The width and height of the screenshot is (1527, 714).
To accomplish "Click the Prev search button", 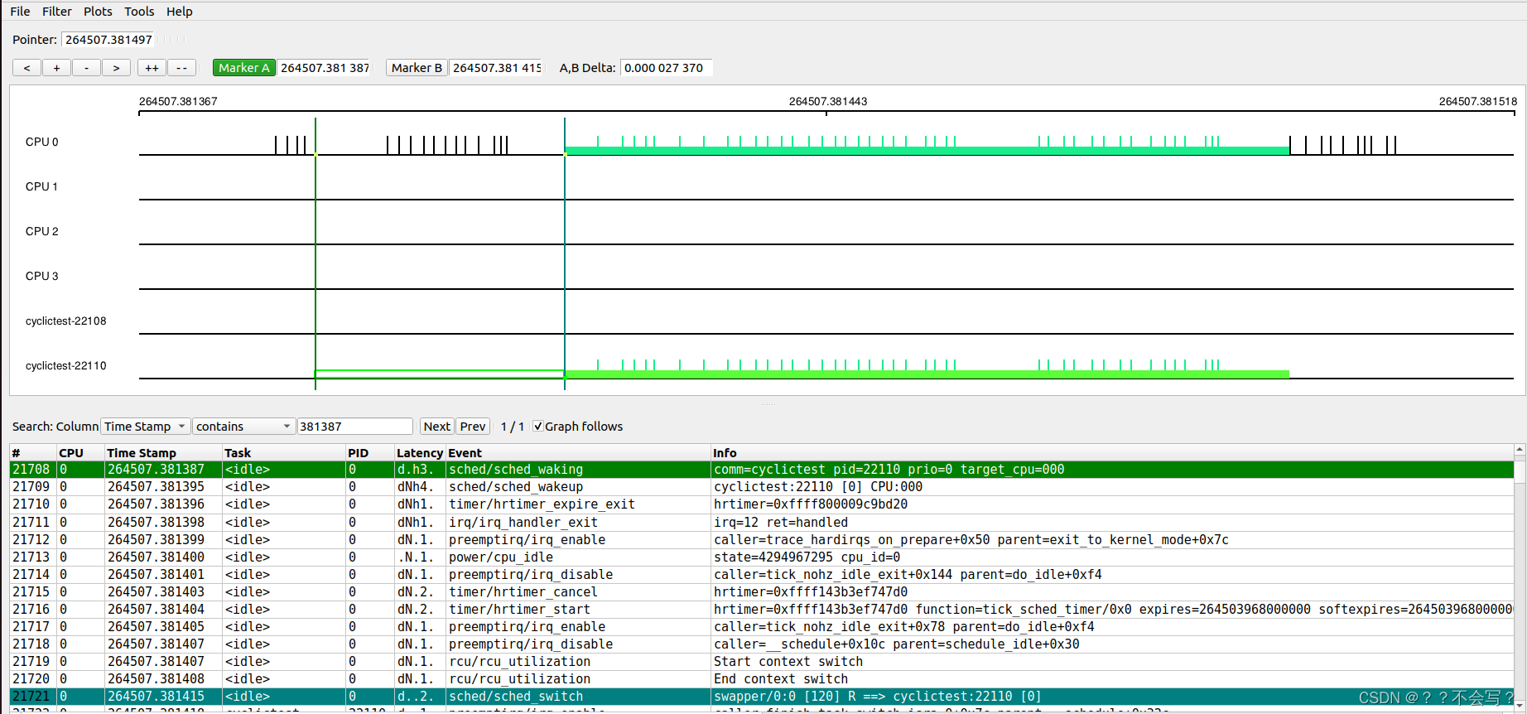I will [473, 427].
